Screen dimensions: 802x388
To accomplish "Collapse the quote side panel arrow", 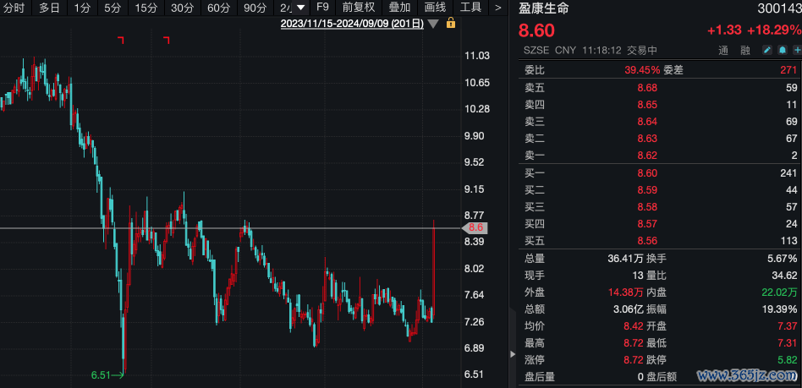I will pos(513,353).
